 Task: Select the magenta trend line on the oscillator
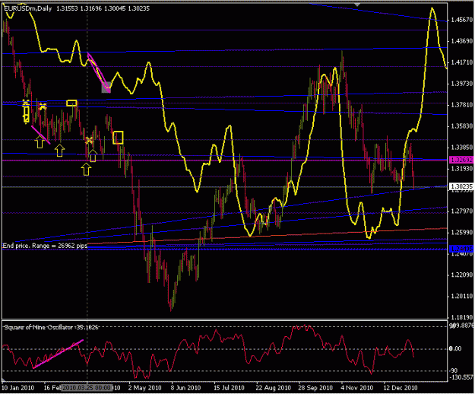point(58,354)
